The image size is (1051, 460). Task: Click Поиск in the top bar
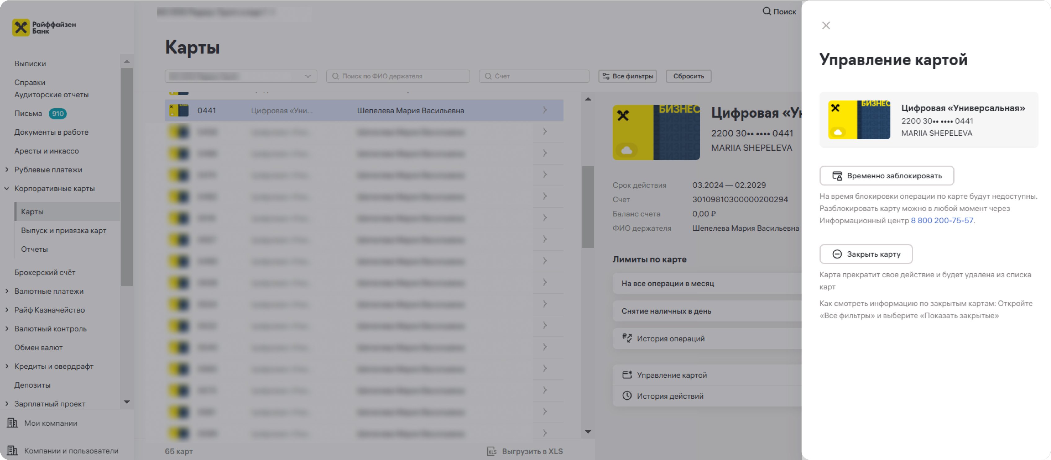pos(779,11)
